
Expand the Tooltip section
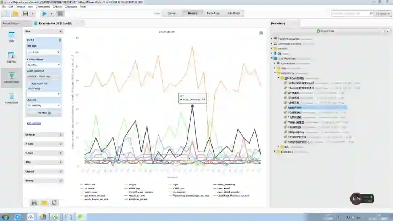click(44, 180)
